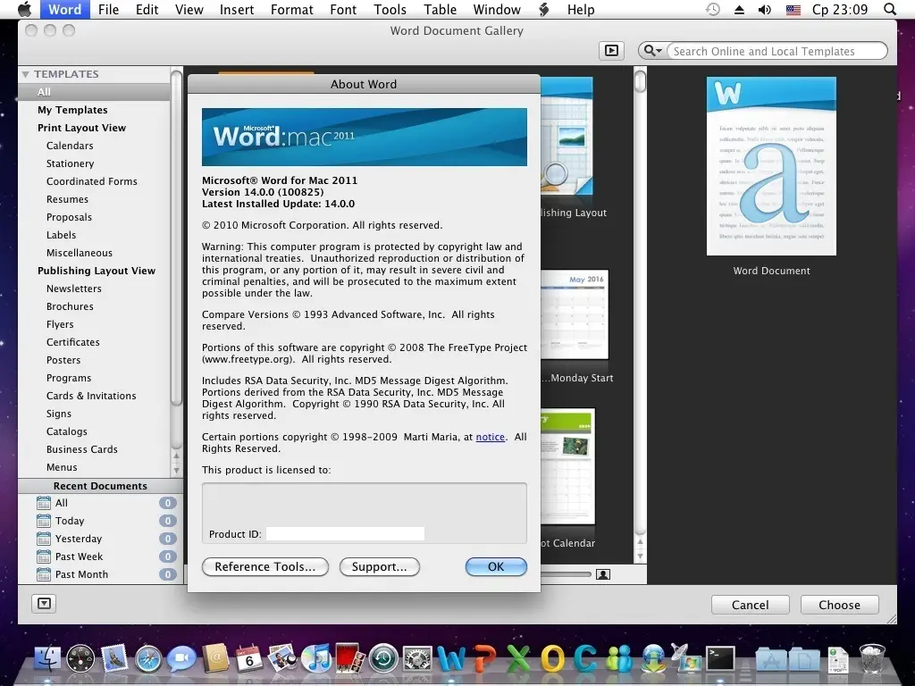Toggle the pane button at bottom-left of gallery
The width and height of the screenshot is (915, 686).
[44, 603]
